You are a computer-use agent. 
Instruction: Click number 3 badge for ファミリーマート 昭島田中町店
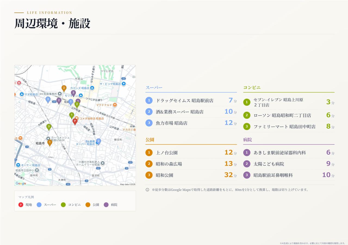pyautogui.click(x=247, y=127)
